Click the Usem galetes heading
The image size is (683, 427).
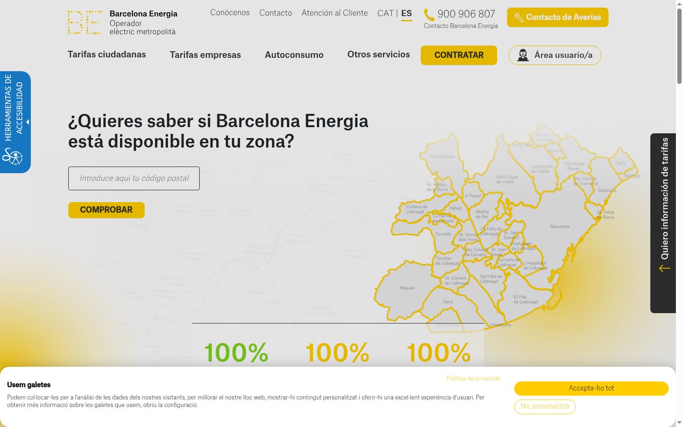point(29,385)
